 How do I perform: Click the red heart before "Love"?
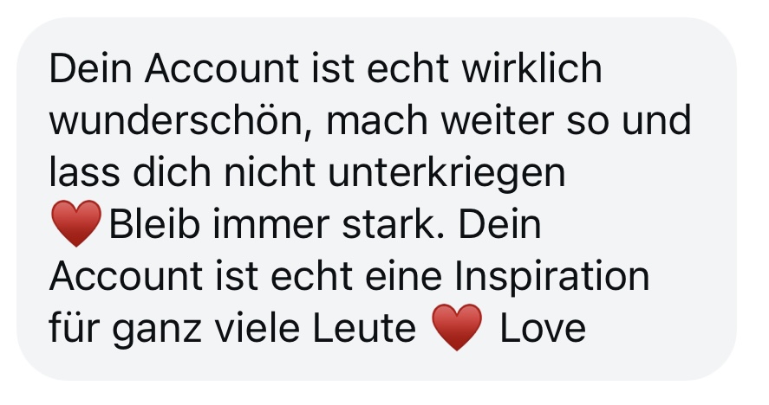click(x=457, y=327)
